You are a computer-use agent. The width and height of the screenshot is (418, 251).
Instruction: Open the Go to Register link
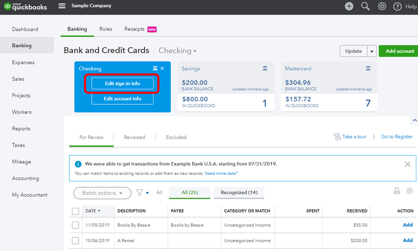coord(397,137)
